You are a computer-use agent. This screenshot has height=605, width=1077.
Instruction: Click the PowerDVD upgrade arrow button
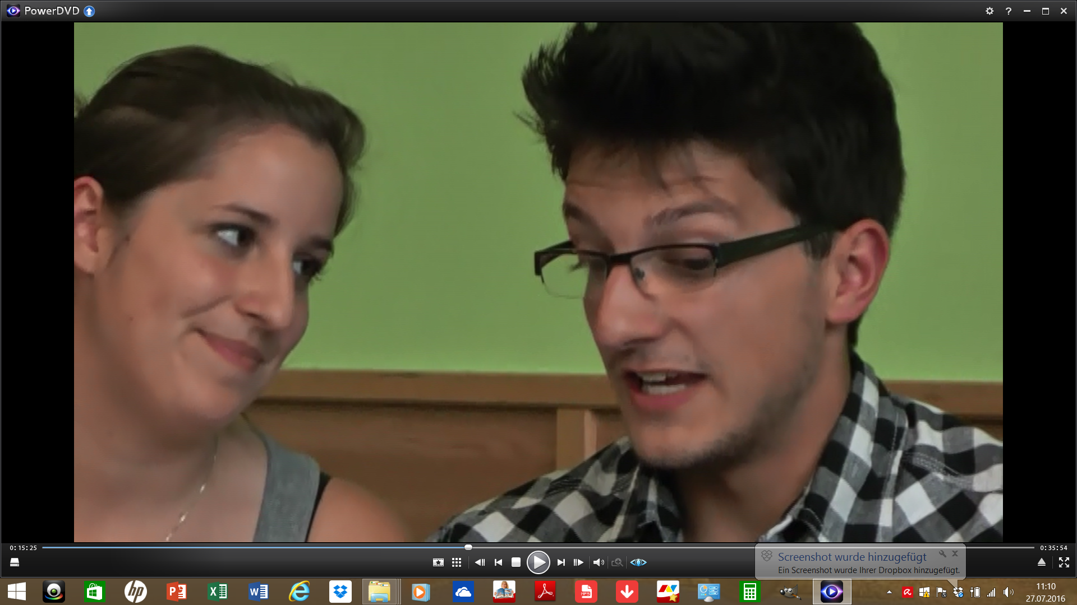click(89, 11)
